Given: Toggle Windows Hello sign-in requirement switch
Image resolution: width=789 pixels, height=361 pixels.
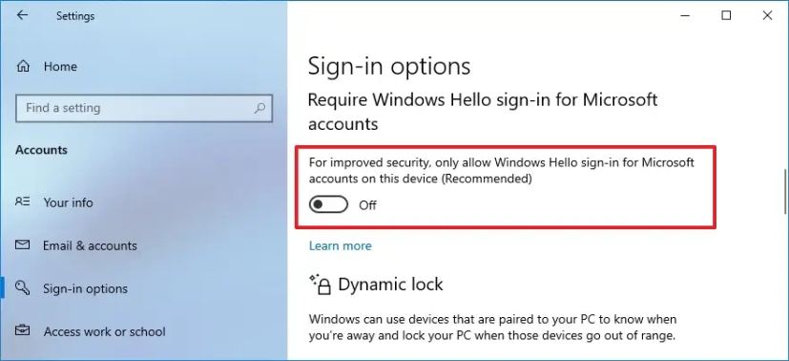Looking at the screenshot, I should coord(328,205).
